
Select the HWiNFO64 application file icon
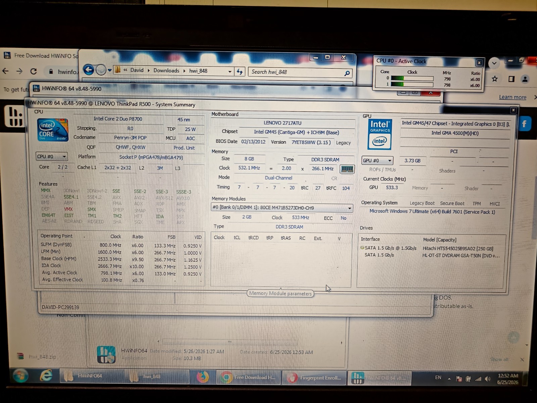click(x=106, y=354)
